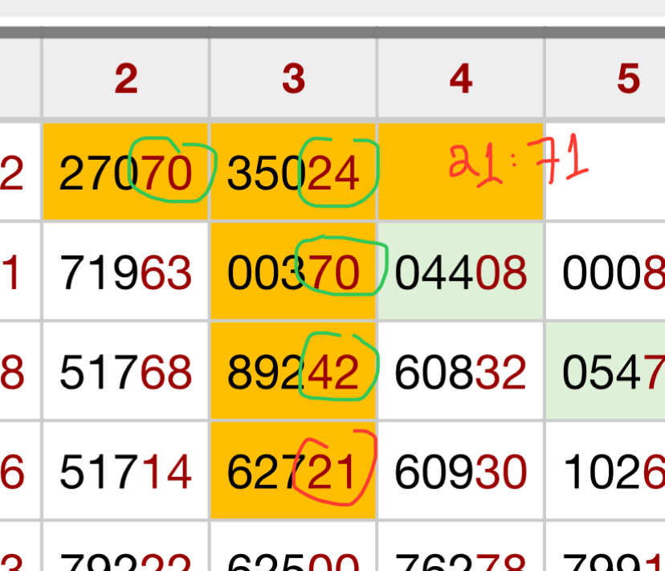The width and height of the screenshot is (665, 571).
Task: Click column header 2
Action: pos(126,79)
